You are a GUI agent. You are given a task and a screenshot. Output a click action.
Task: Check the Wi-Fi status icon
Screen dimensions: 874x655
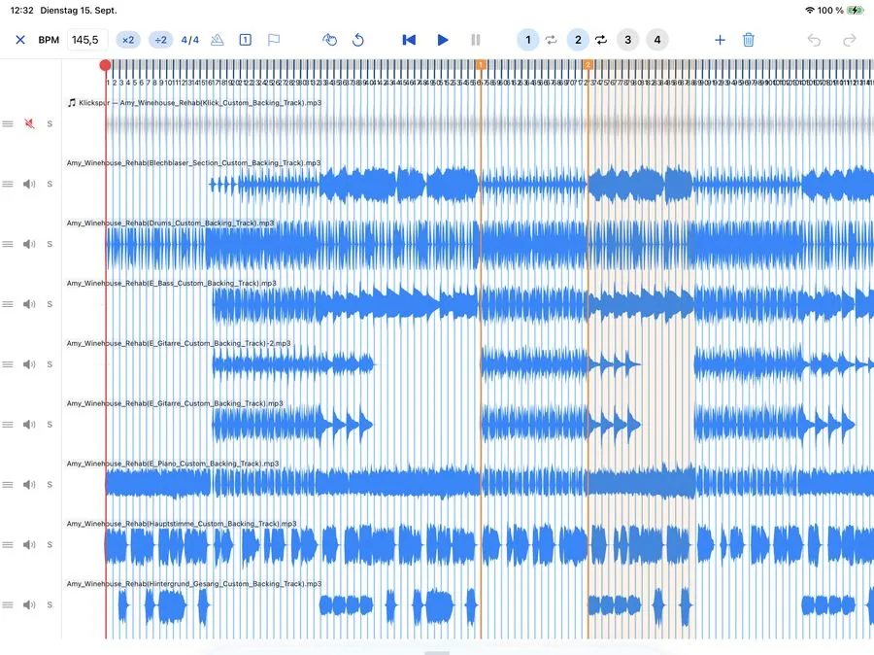[x=809, y=10]
